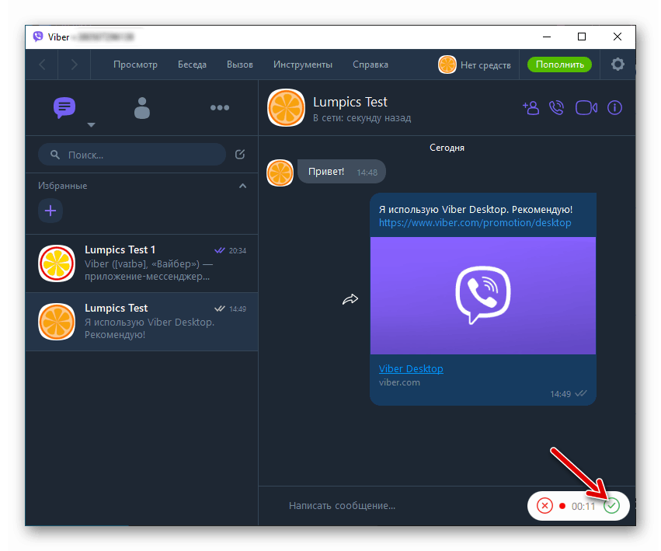
Task: Maximize the Viber window
Action: [x=582, y=37]
